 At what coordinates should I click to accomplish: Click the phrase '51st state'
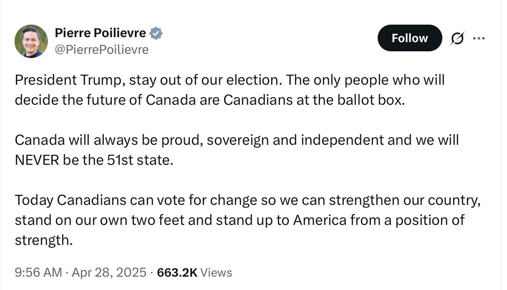(137, 160)
